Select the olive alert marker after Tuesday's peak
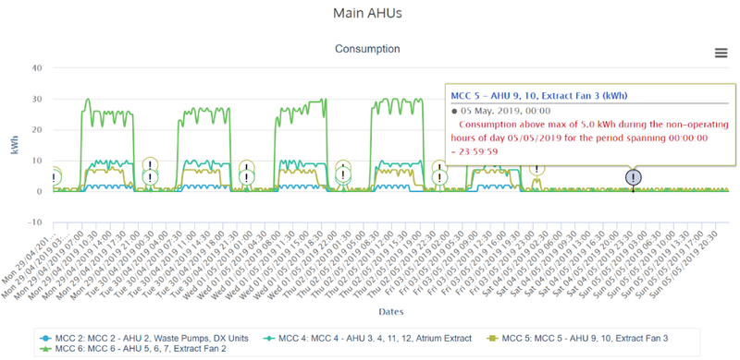Image resolution: width=740 pixels, height=360 pixels. point(246,168)
